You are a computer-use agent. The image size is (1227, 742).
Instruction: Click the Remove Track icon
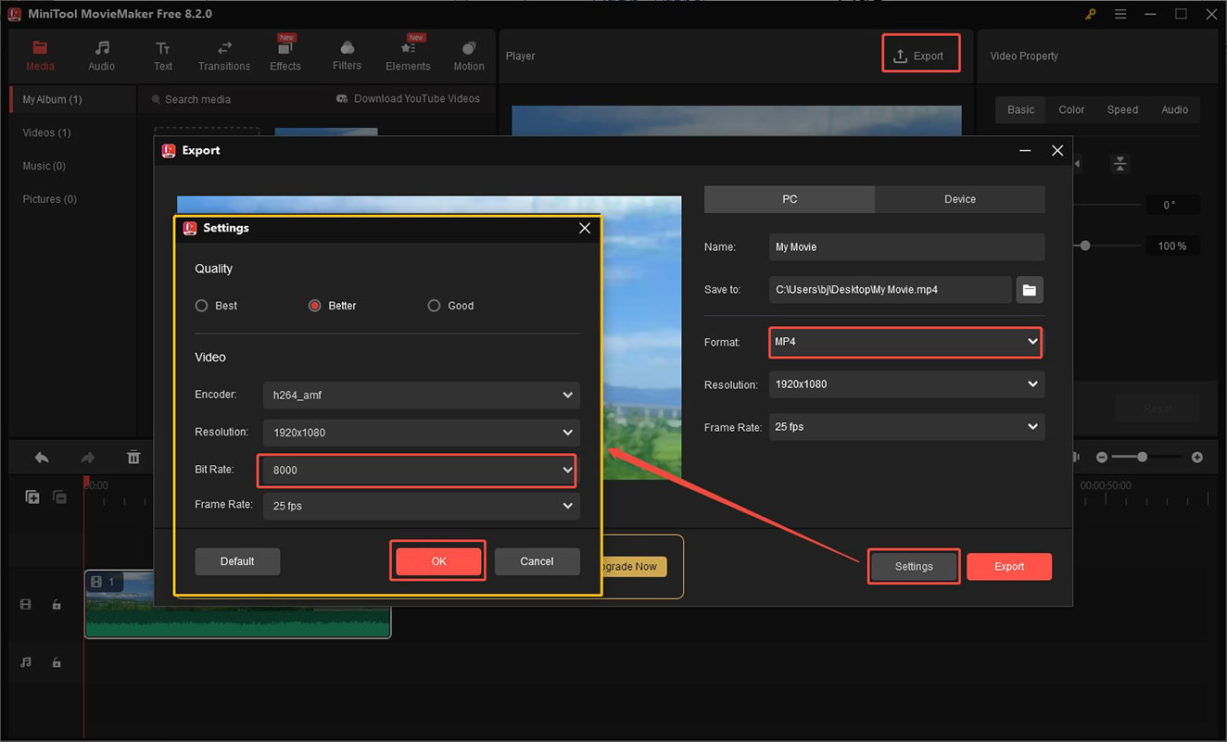(59, 497)
